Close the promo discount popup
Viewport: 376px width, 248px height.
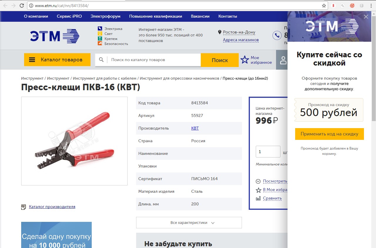pos(366,17)
